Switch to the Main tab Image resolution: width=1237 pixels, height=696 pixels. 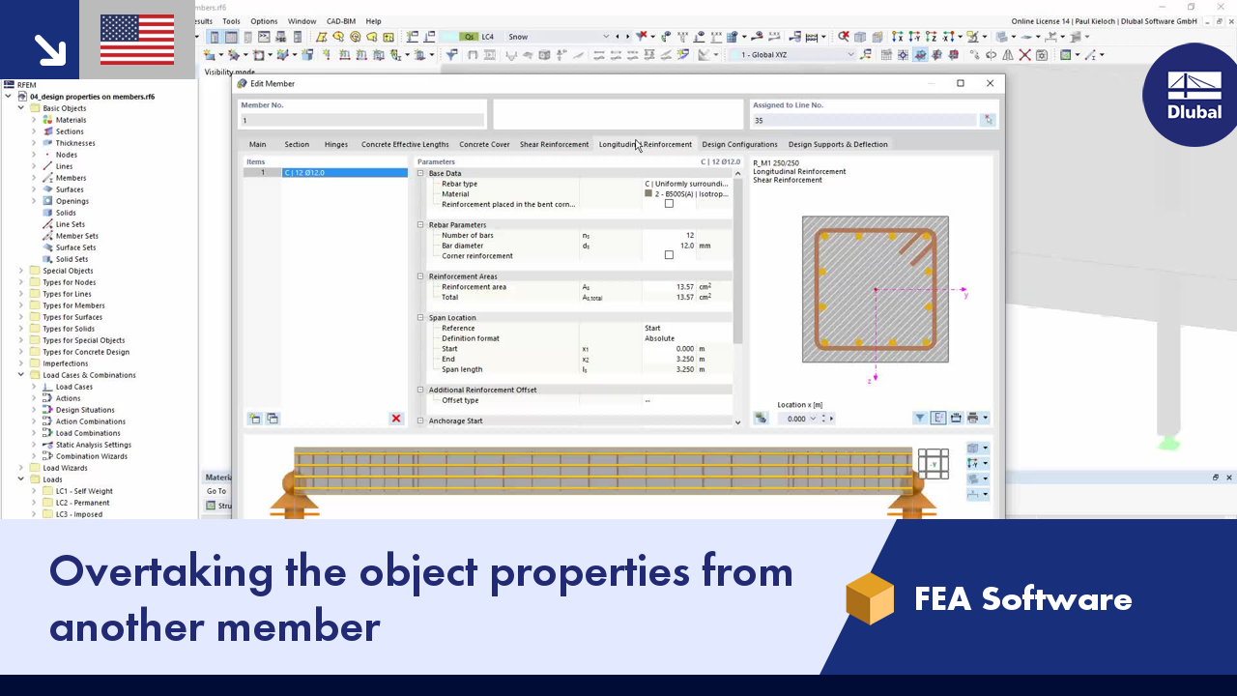point(257,144)
